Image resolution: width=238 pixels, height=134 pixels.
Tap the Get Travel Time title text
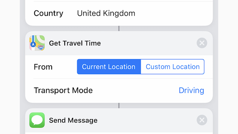75,43
